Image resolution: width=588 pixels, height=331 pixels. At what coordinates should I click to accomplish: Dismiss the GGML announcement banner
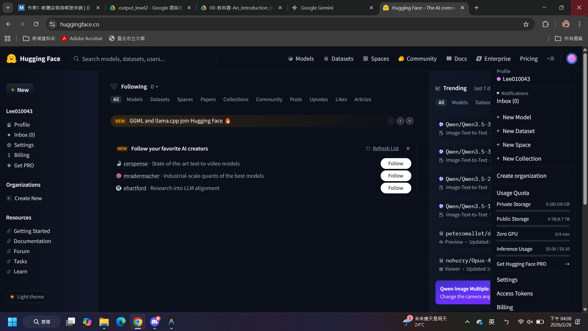click(409, 121)
